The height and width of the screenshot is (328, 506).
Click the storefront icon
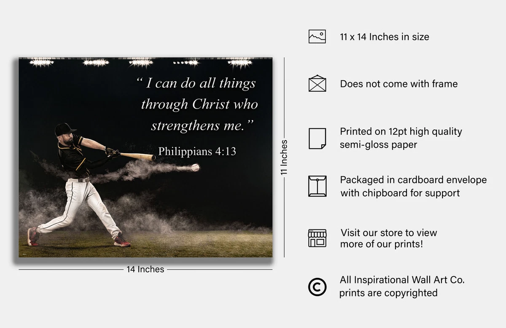click(x=317, y=238)
